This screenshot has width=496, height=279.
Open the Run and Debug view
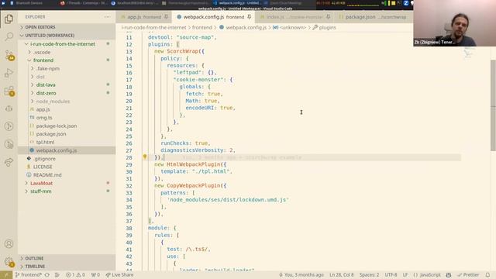click(x=9, y=73)
